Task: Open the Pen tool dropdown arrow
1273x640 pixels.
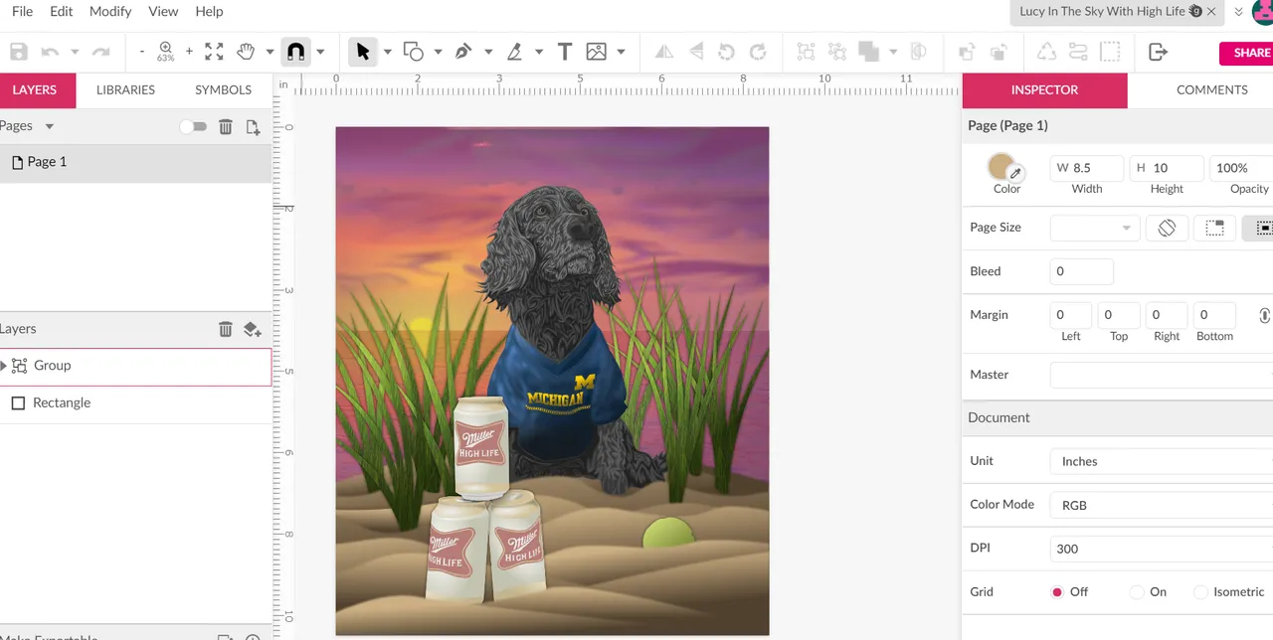Action: tap(488, 52)
